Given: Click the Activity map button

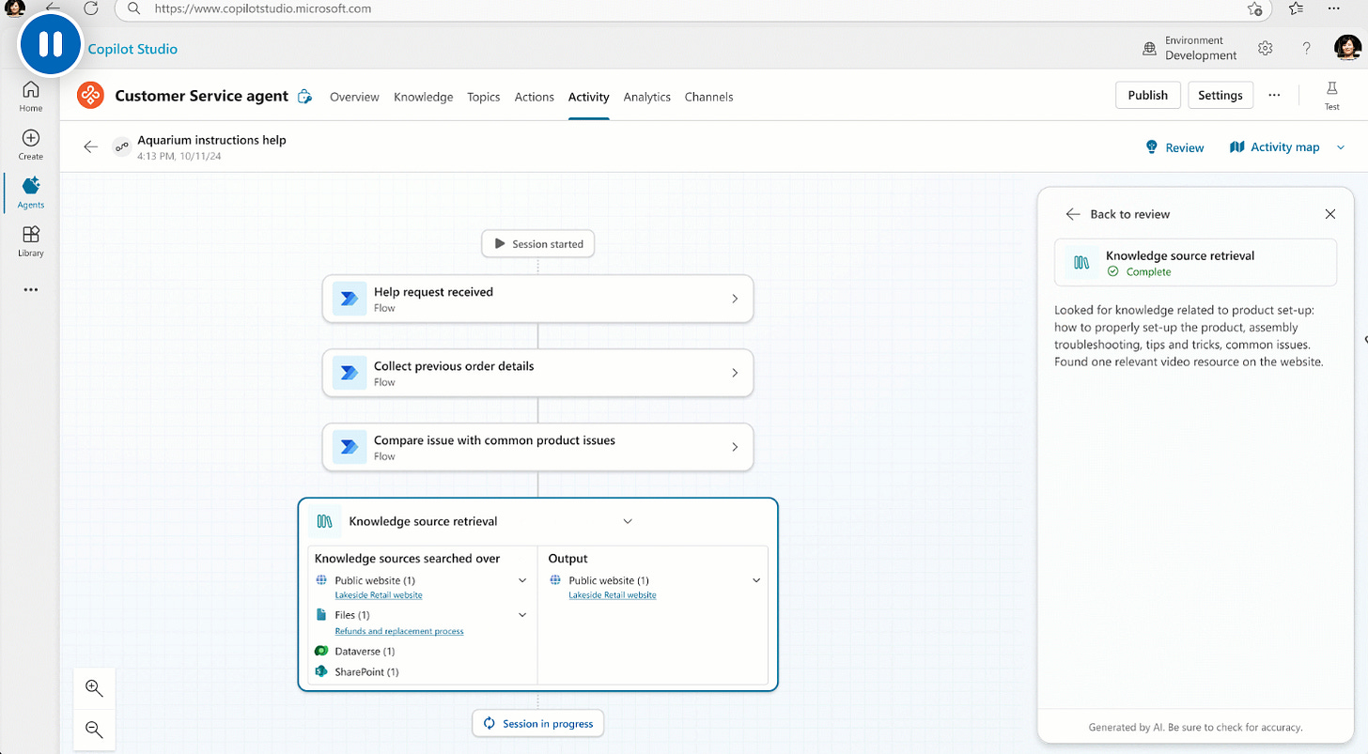Looking at the screenshot, I should (x=1274, y=146).
